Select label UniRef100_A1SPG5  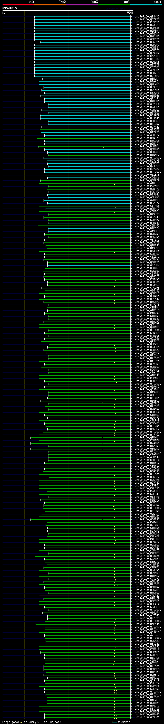tap(147, 658)
